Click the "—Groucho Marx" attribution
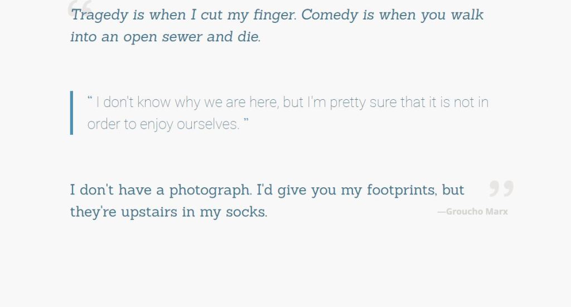Image resolution: width=571 pixels, height=307 pixels. tap(472, 212)
